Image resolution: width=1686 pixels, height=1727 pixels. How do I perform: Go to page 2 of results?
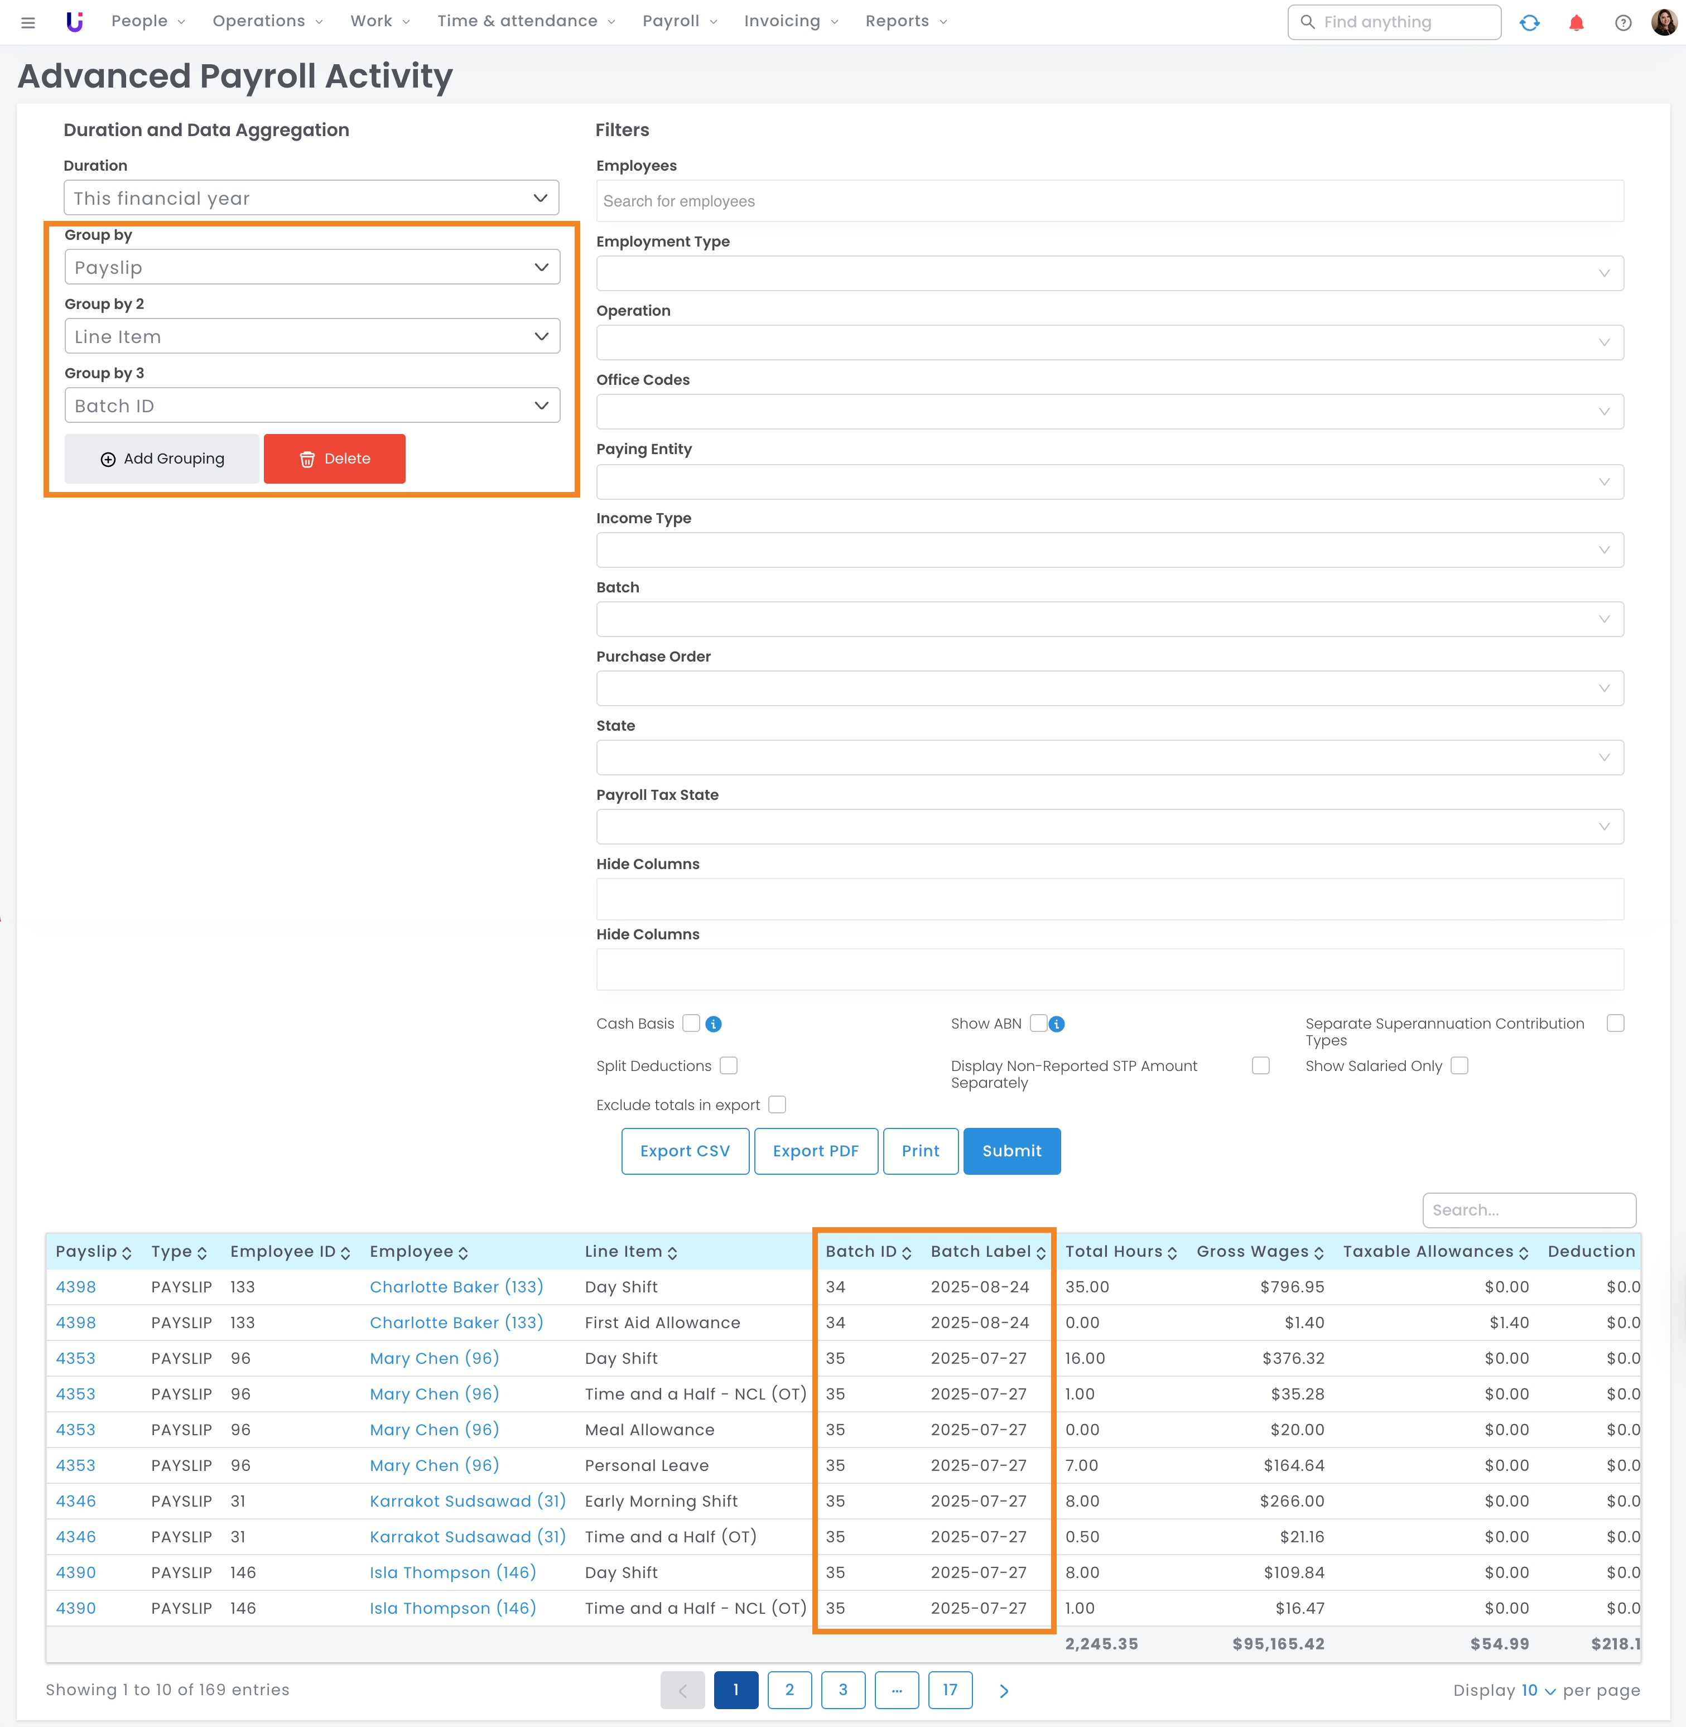789,1690
